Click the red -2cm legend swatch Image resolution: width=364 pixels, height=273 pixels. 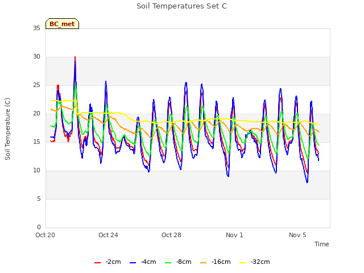coord(97,263)
